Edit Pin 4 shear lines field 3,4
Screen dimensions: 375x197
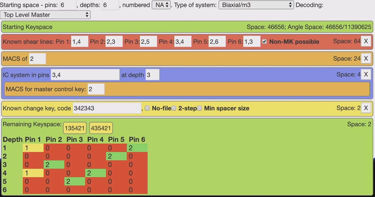(x=183, y=41)
